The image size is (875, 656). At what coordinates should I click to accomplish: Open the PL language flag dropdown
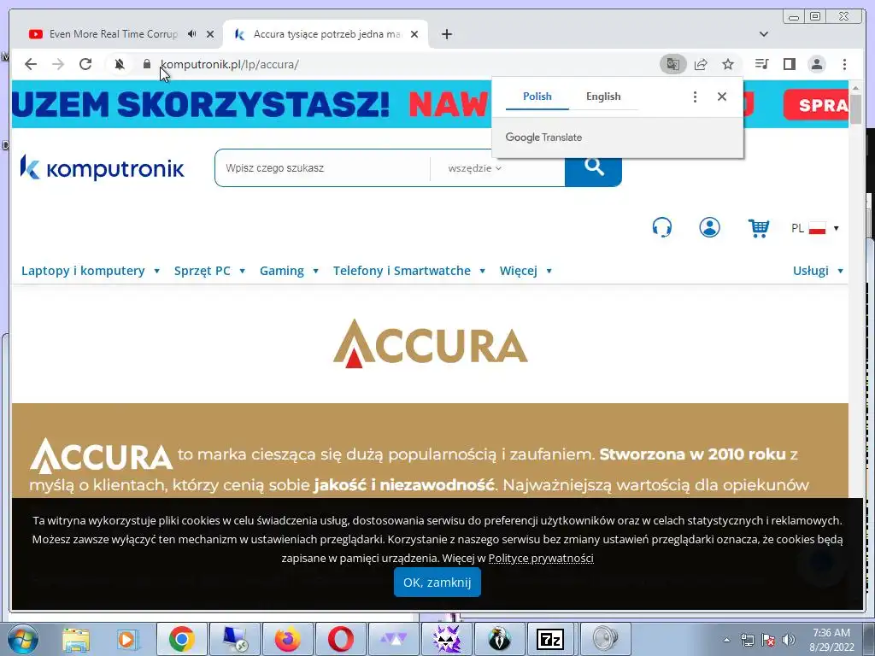coord(814,228)
